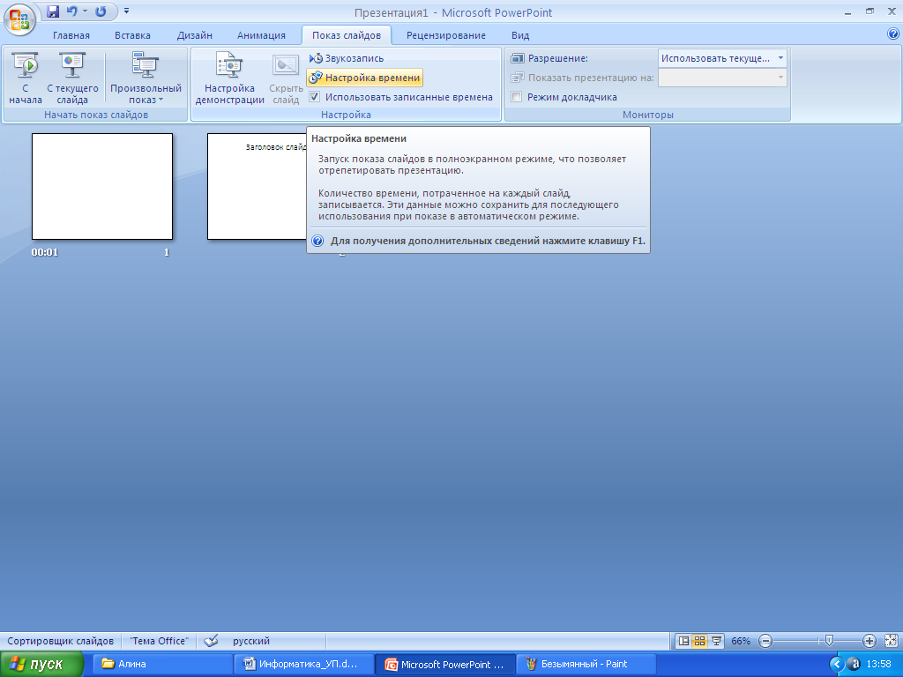Switch to Информатика_УП Word document taskbar button
903x677 pixels.
coord(304,665)
